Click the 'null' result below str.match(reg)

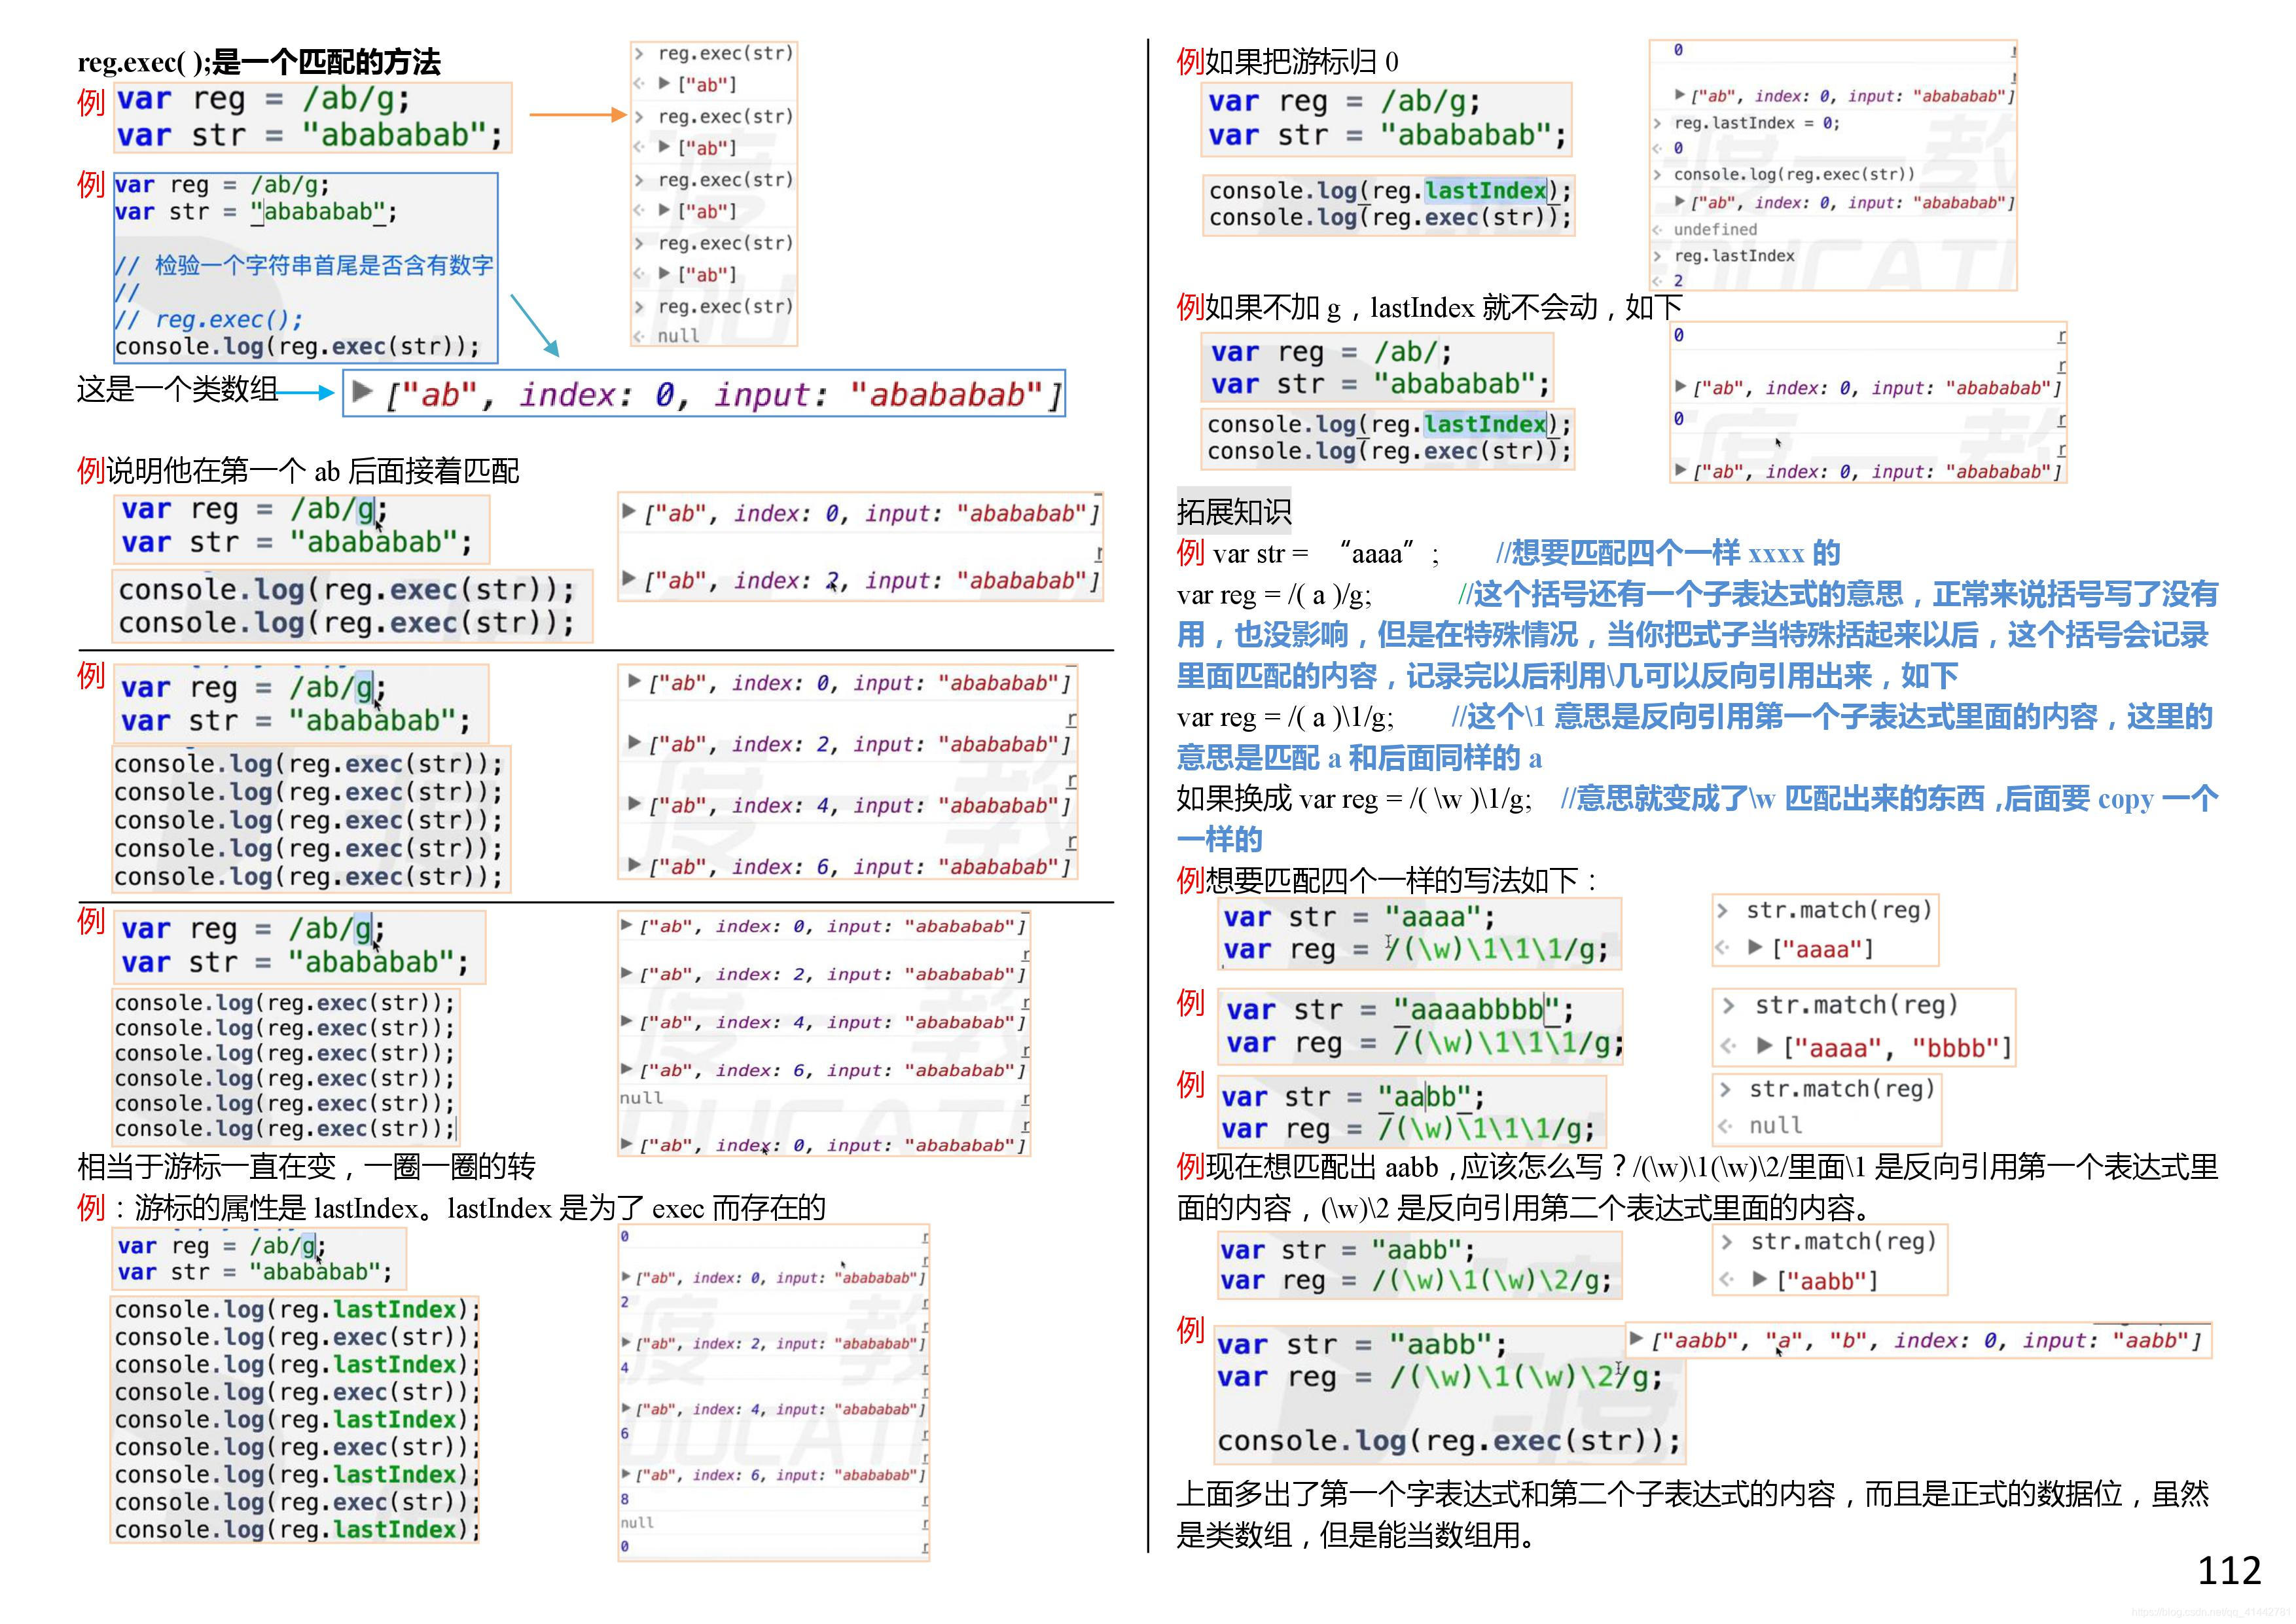coord(1775,1126)
